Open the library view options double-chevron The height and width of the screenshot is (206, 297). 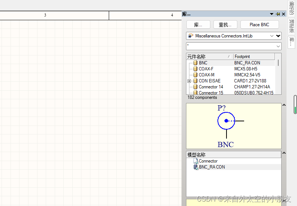pyautogui.click(x=278, y=36)
